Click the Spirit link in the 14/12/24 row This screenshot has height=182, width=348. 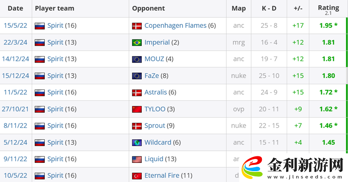click(55, 59)
